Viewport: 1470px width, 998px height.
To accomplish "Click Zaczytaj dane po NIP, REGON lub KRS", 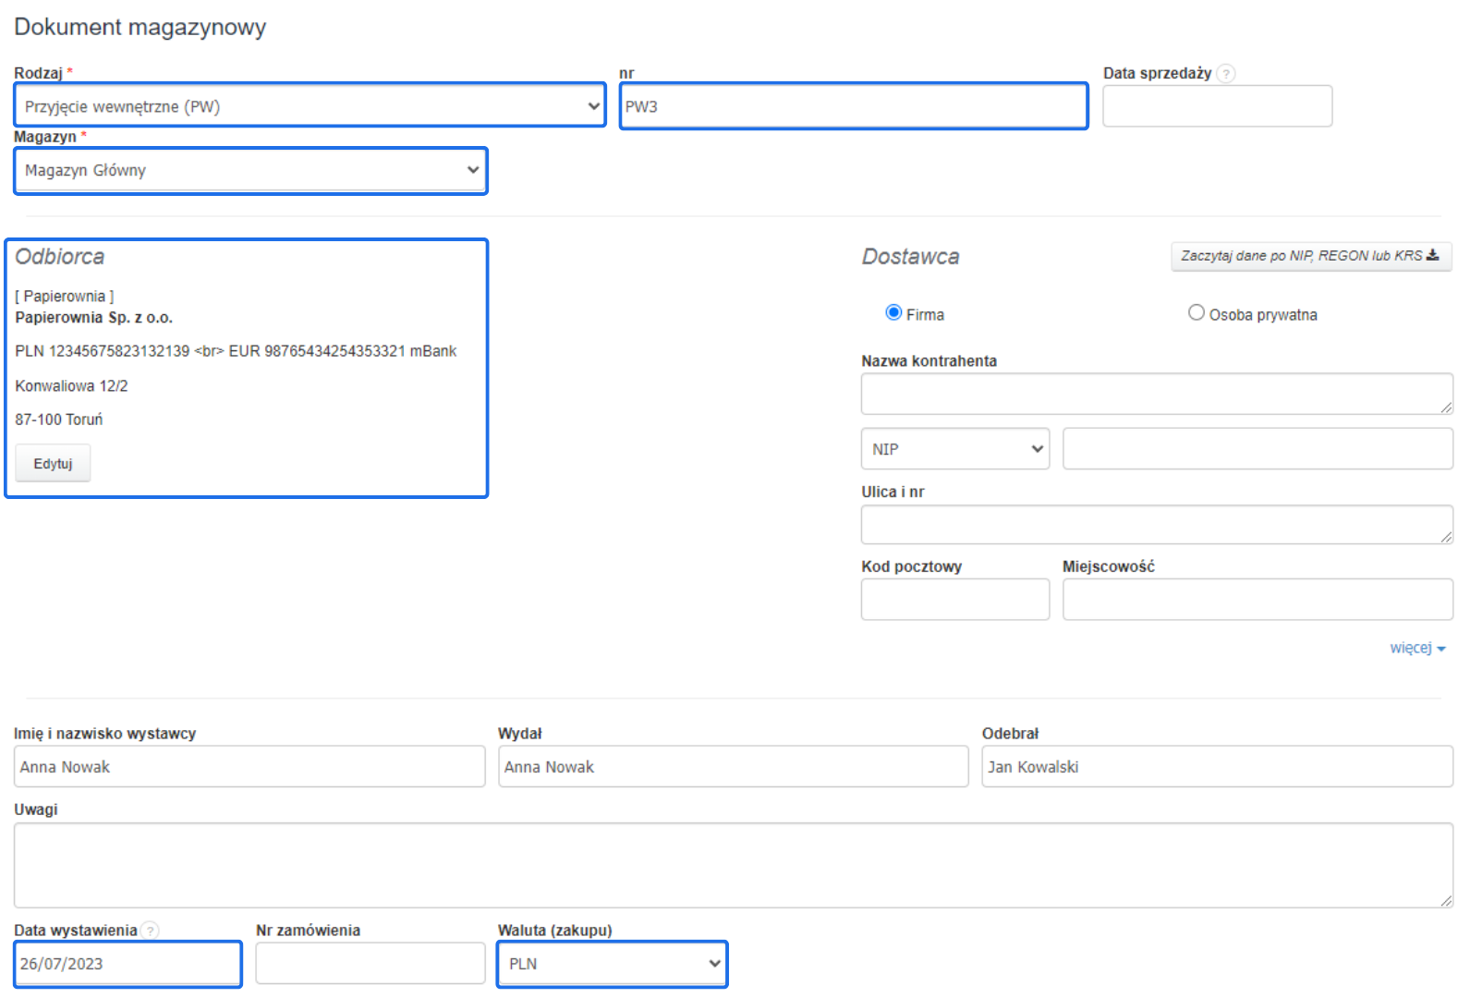I will pyautogui.click(x=1310, y=256).
